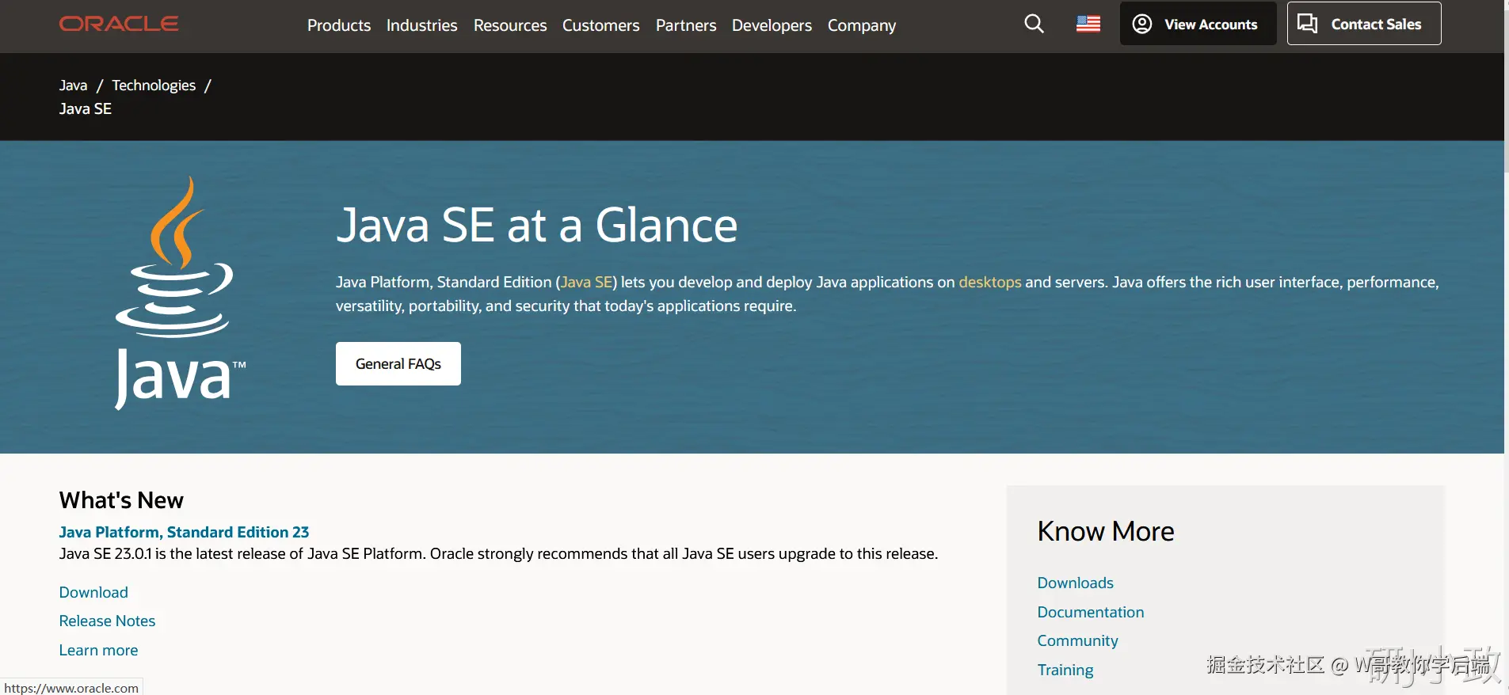Go to Technologies breadcrumb link
This screenshot has width=1509, height=695.
[x=154, y=85]
